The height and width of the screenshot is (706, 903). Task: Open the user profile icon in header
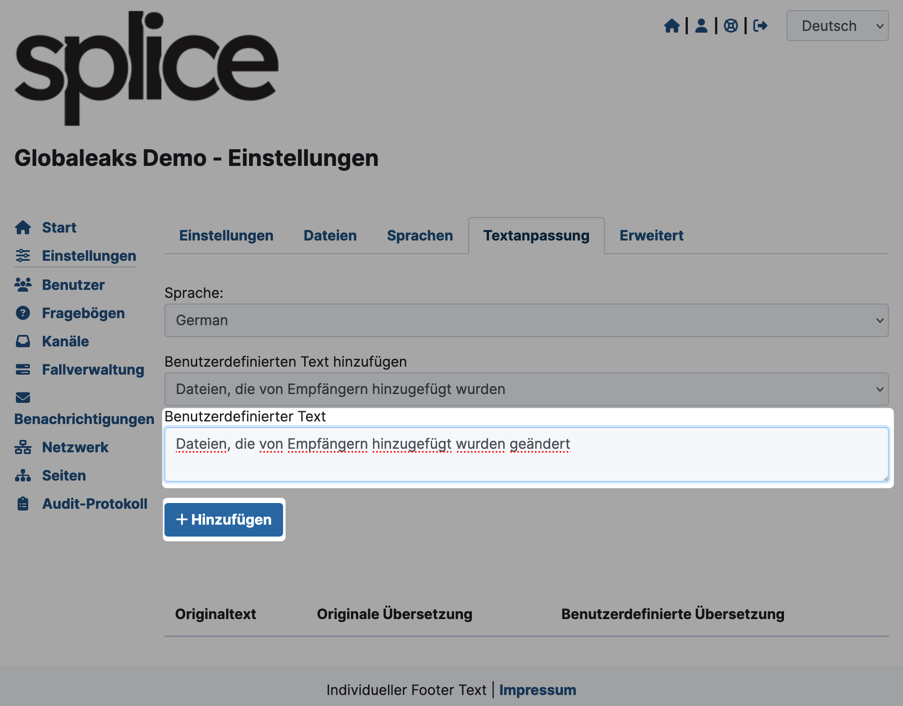click(701, 26)
